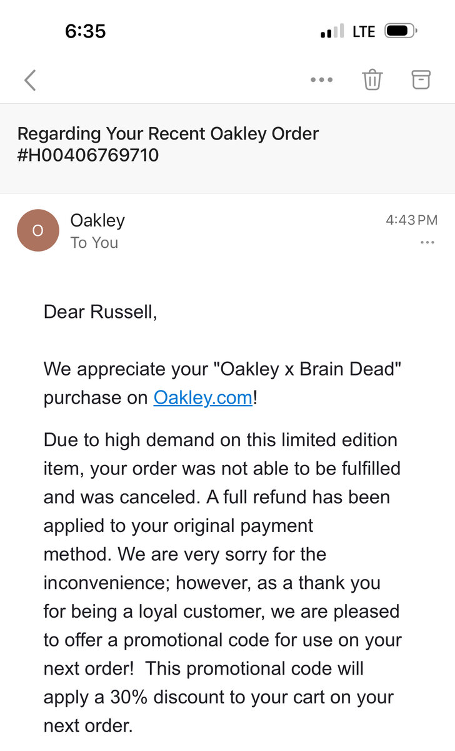Open the Oakley.com link
The width and height of the screenshot is (455, 751).
(203, 397)
